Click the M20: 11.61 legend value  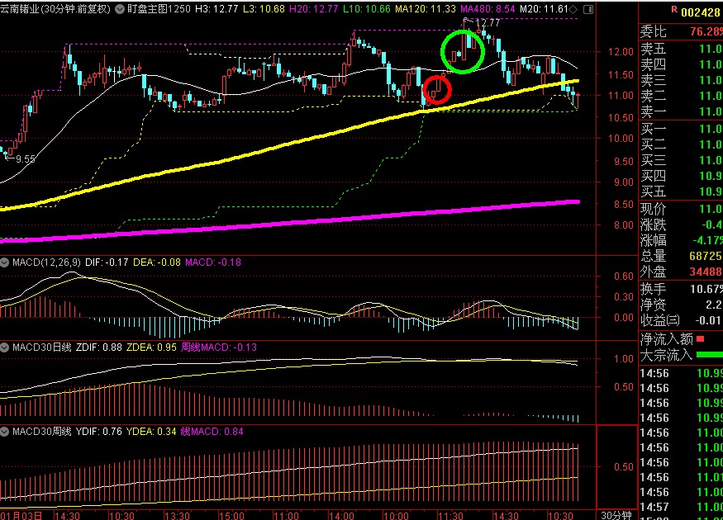click(x=544, y=9)
